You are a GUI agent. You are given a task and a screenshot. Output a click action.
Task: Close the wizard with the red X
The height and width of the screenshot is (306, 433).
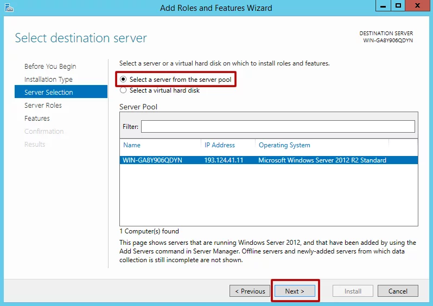(418, 6)
